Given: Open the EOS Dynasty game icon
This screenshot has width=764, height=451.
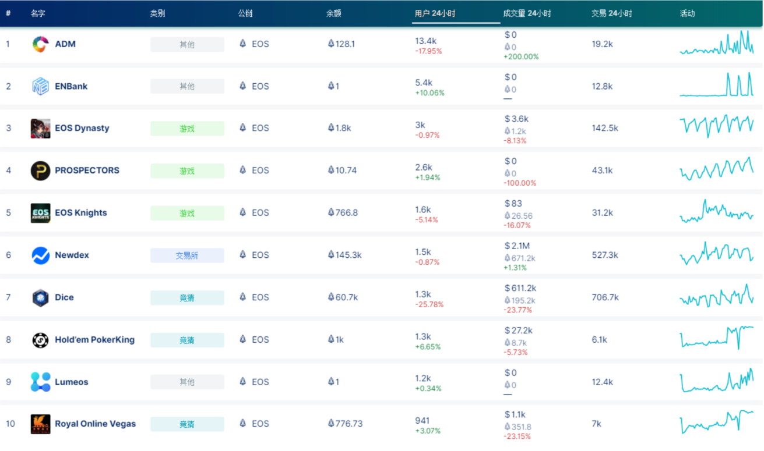Looking at the screenshot, I should point(40,129).
